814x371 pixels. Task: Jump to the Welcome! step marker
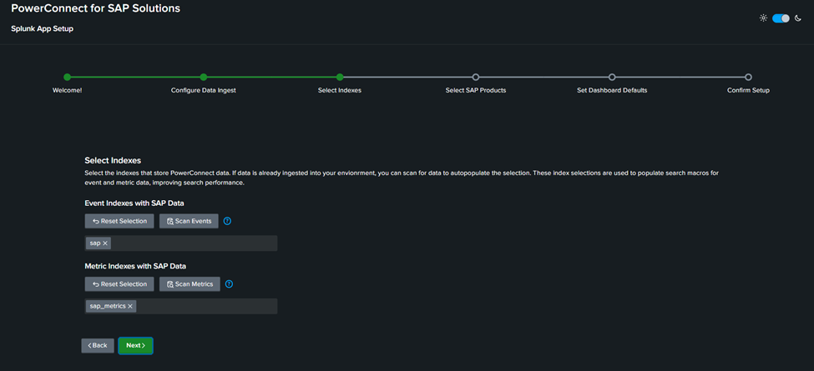[68, 78]
